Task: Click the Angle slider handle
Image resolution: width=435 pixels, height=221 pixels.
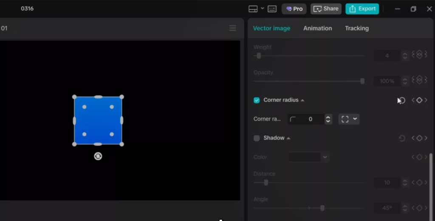Action: pyautogui.click(x=322, y=208)
